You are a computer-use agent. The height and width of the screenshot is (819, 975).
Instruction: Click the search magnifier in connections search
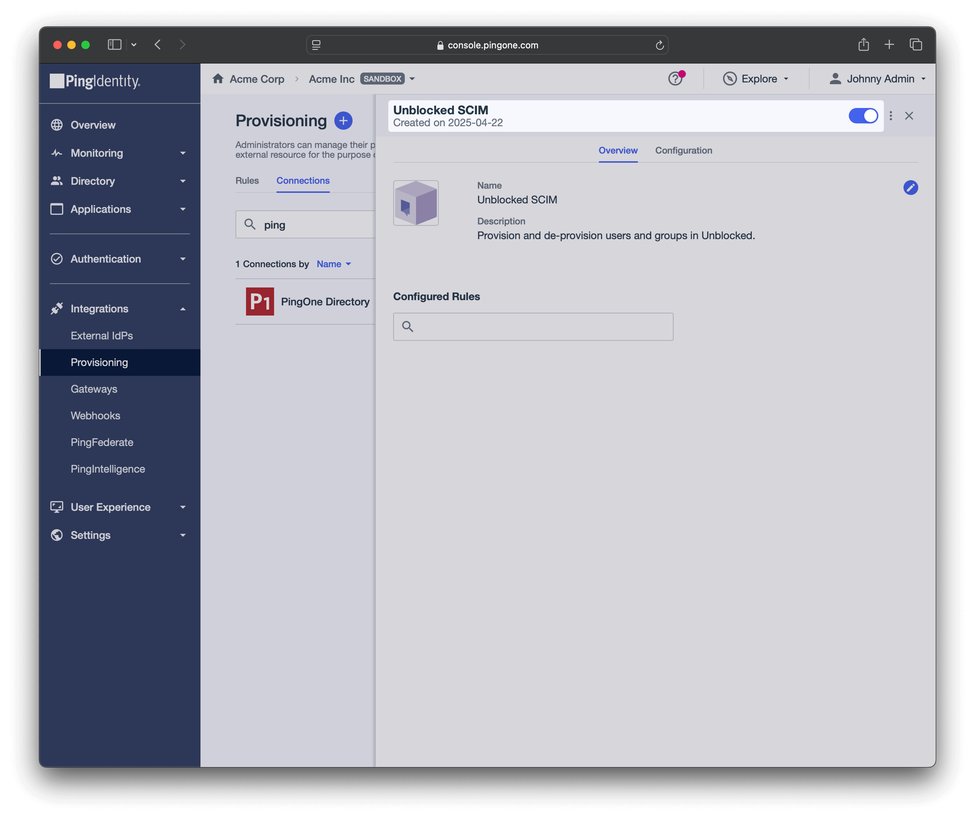pyautogui.click(x=250, y=224)
